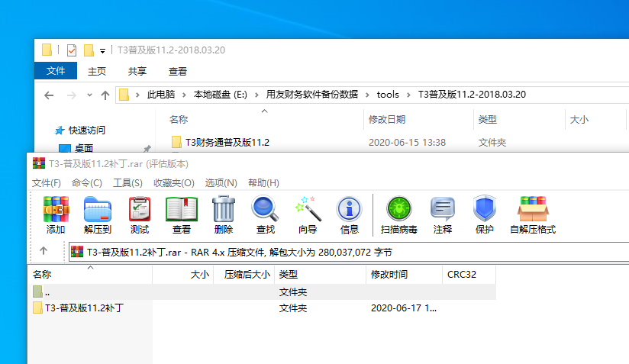Expand the chevron after tools in path

tap(408, 95)
